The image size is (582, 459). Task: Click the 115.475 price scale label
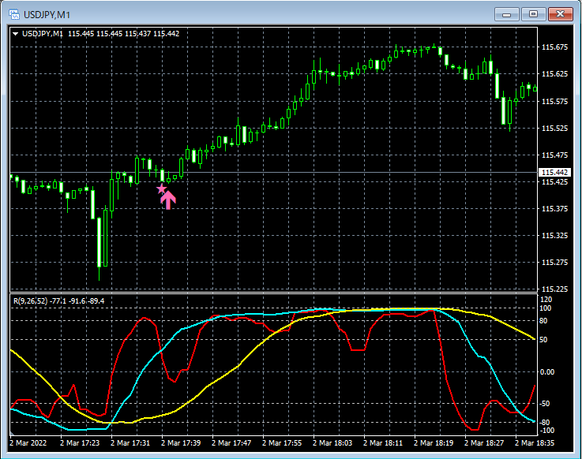555,155
